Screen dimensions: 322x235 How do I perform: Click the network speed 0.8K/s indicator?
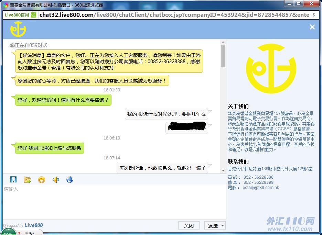pyautogui.click(x=29, y=233)
